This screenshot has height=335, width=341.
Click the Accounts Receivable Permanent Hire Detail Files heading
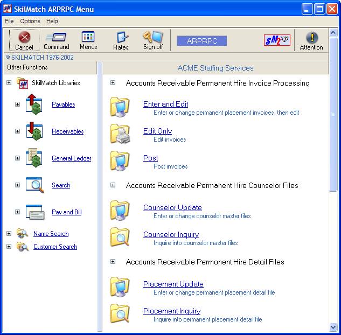pos(205,262)
